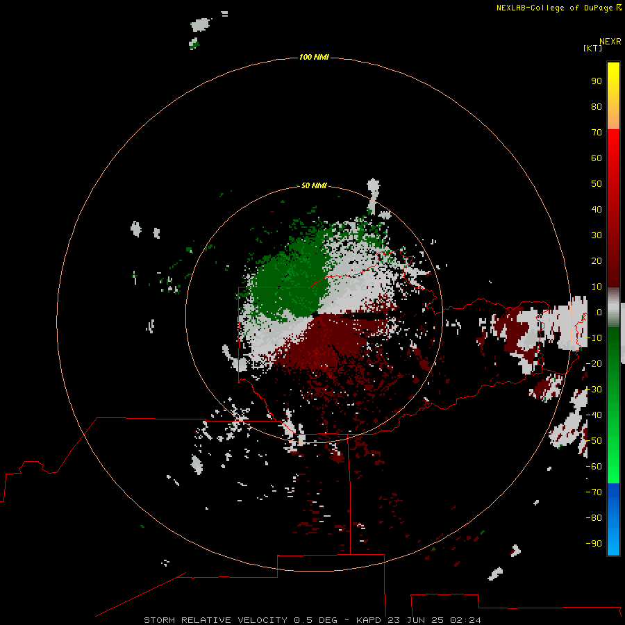
Task: Click the 80 value on the velocity scale
Action: [597, 106]
